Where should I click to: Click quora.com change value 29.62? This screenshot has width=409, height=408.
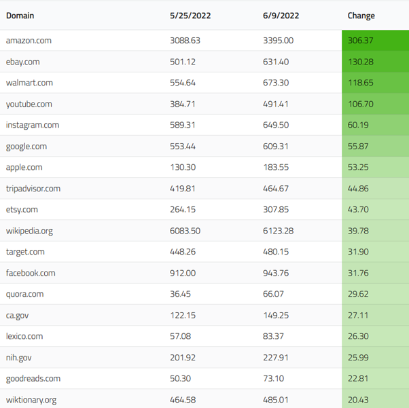[358, 294]
